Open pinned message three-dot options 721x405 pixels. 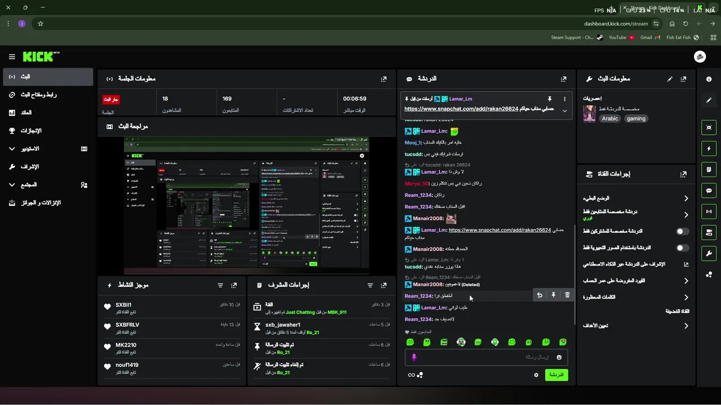[564, 99]
